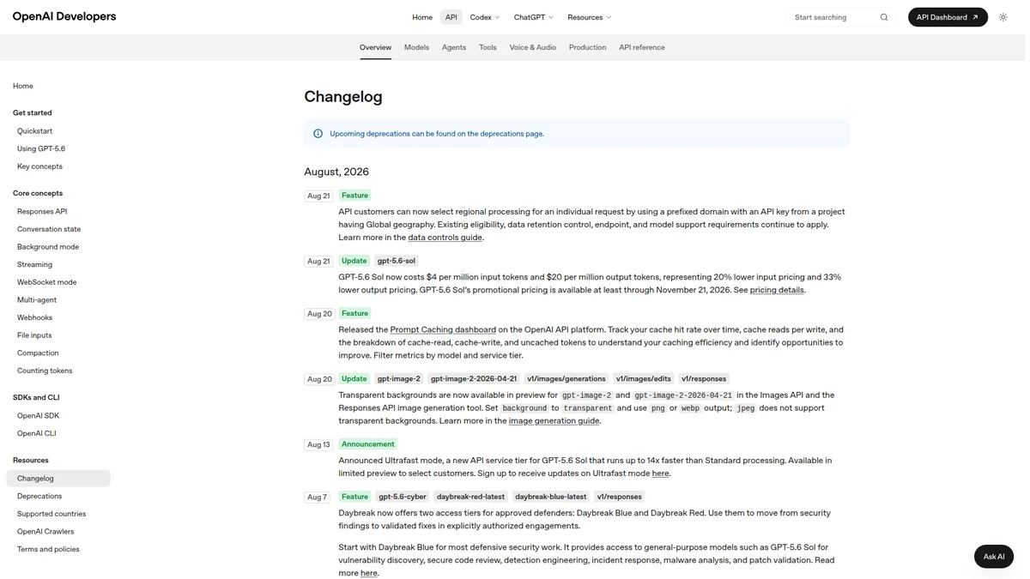1030x579 pixels.
Task: Click the Announcement label on Aug 13
Action: click(368, 444)
